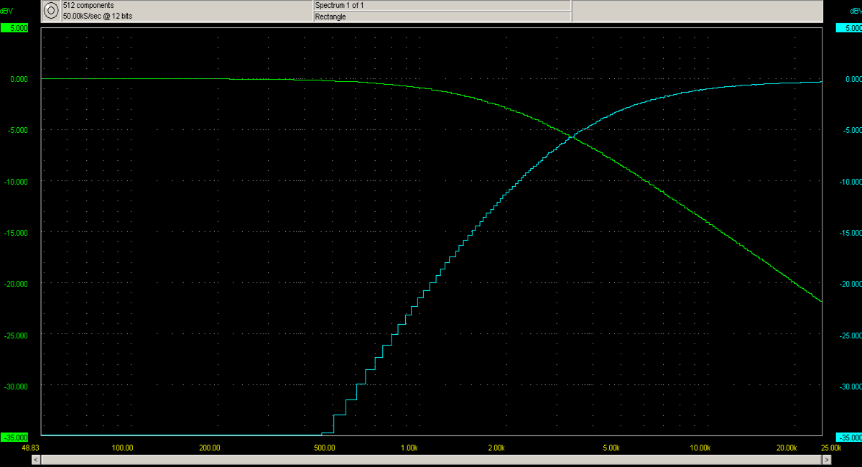
Task: Click the crossover point of both traces
Action: [x=571, y=137]
